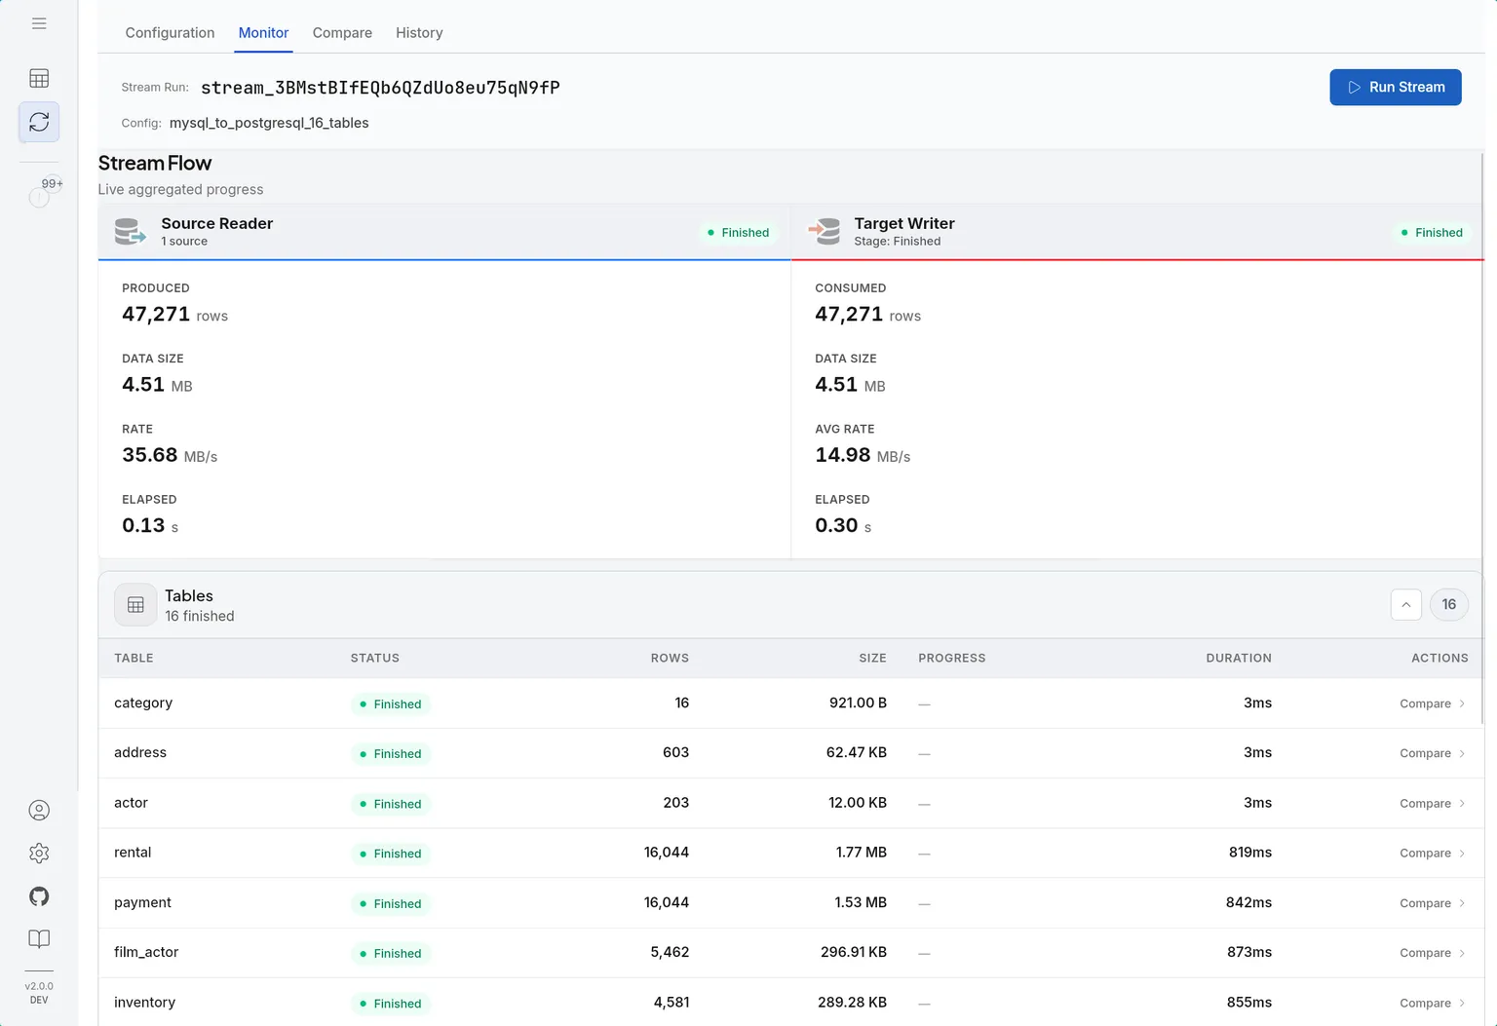Compare the rental table
The width and height of the screenshot is (1497, 1026).
(1432, 854)
